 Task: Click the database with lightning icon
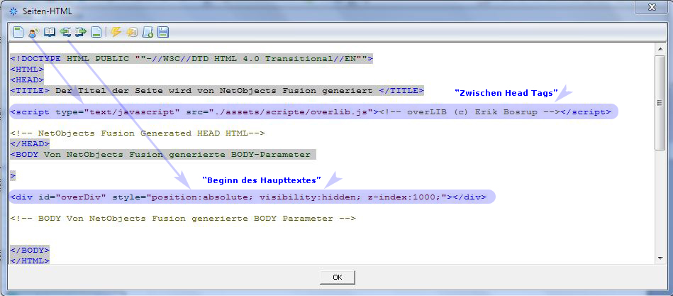[132, 32]
